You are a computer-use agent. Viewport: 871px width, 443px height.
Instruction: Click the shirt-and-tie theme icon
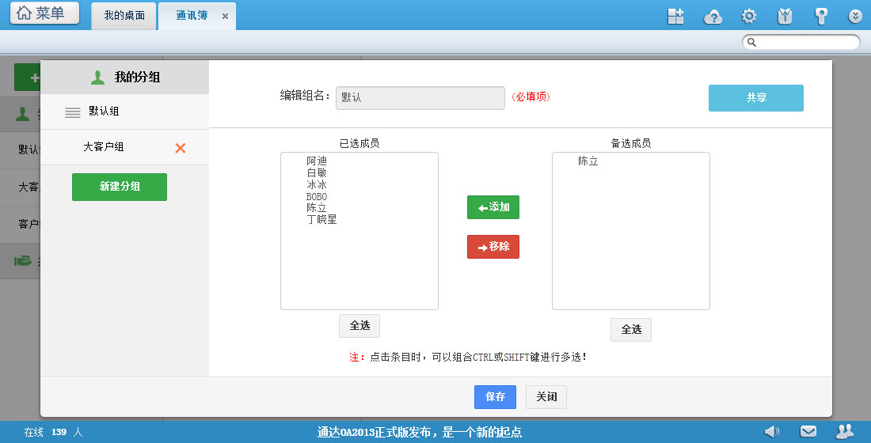[785, 16]
